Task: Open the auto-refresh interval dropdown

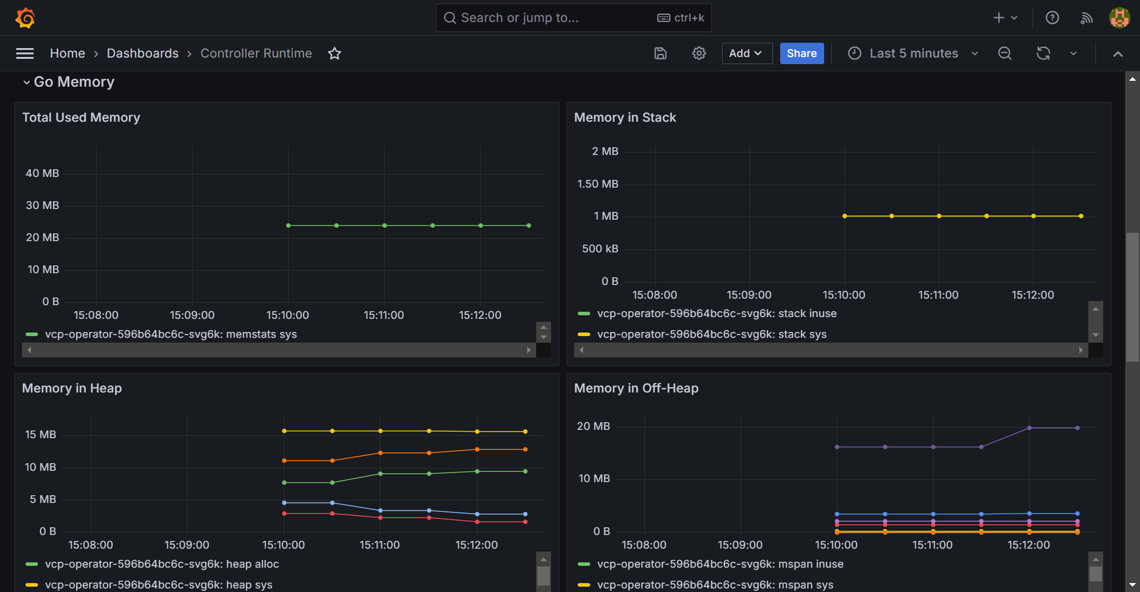Action: click(x=1073, y=53)
